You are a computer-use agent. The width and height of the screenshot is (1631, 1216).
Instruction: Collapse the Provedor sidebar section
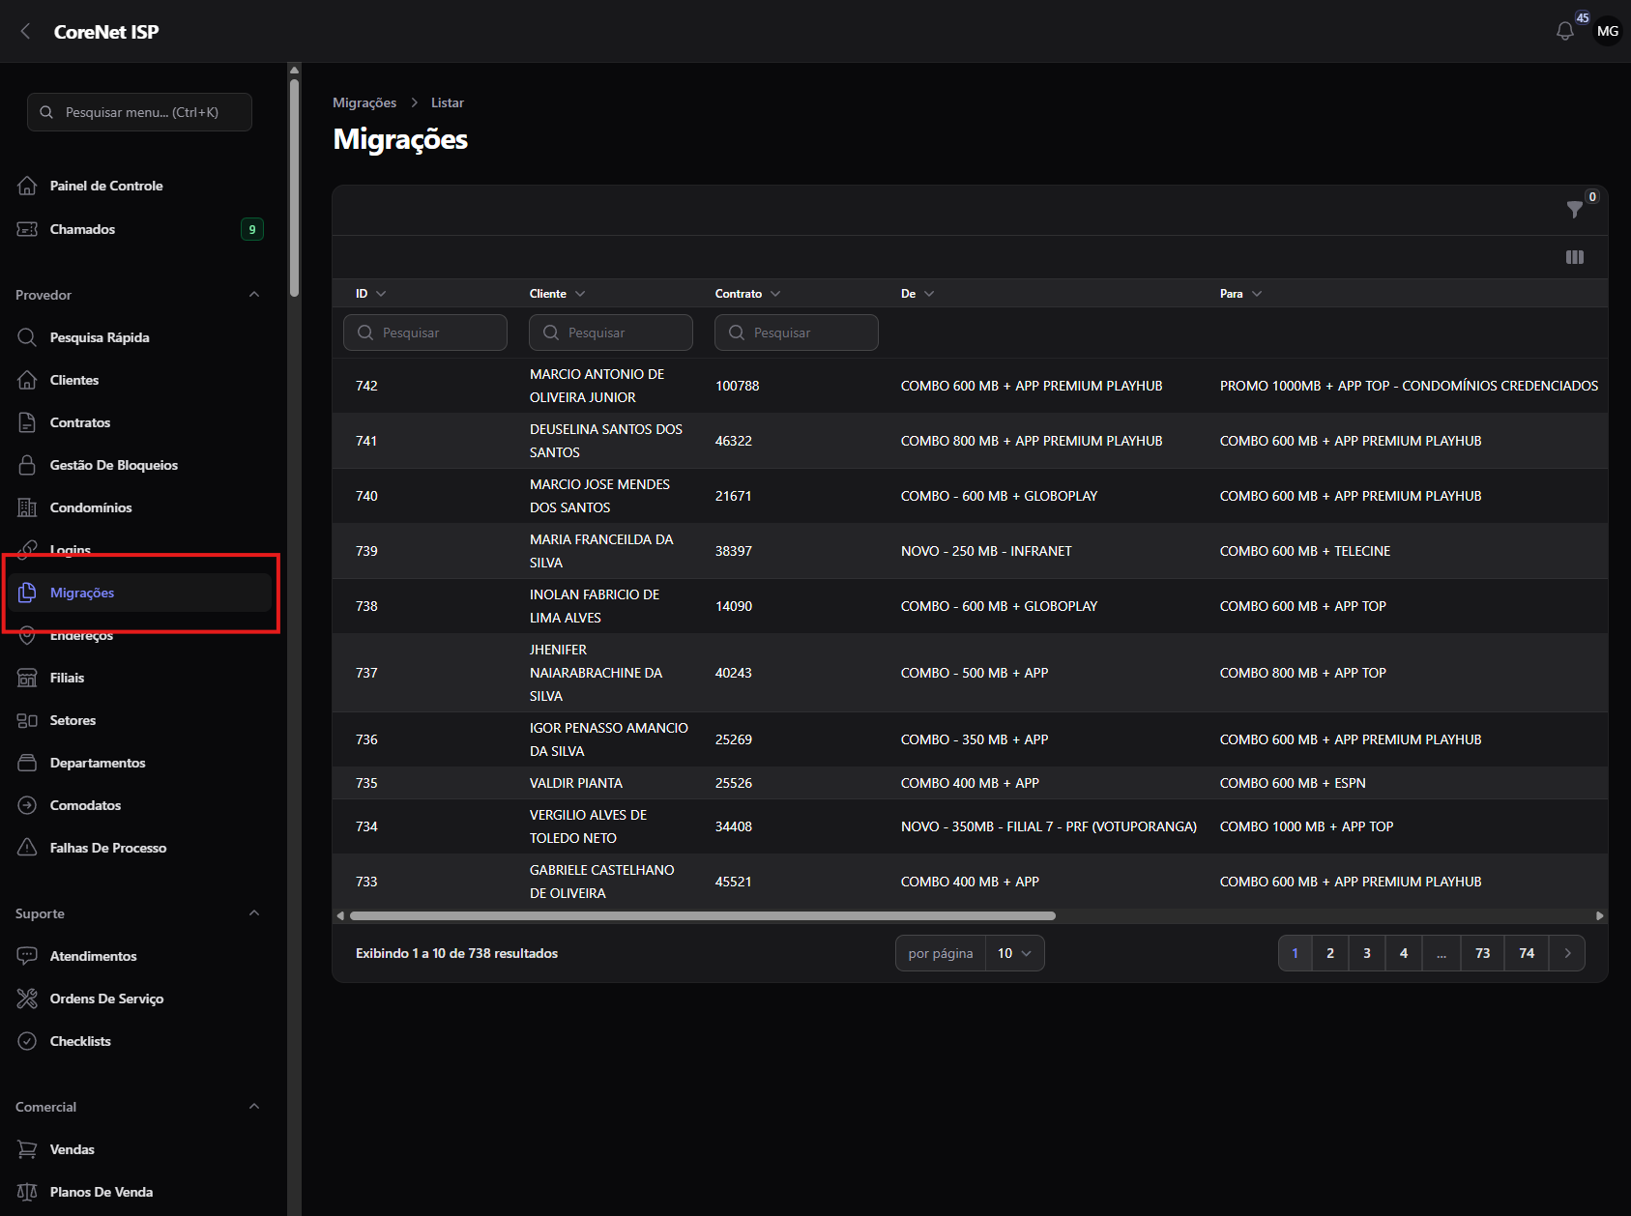click(254, 295)
